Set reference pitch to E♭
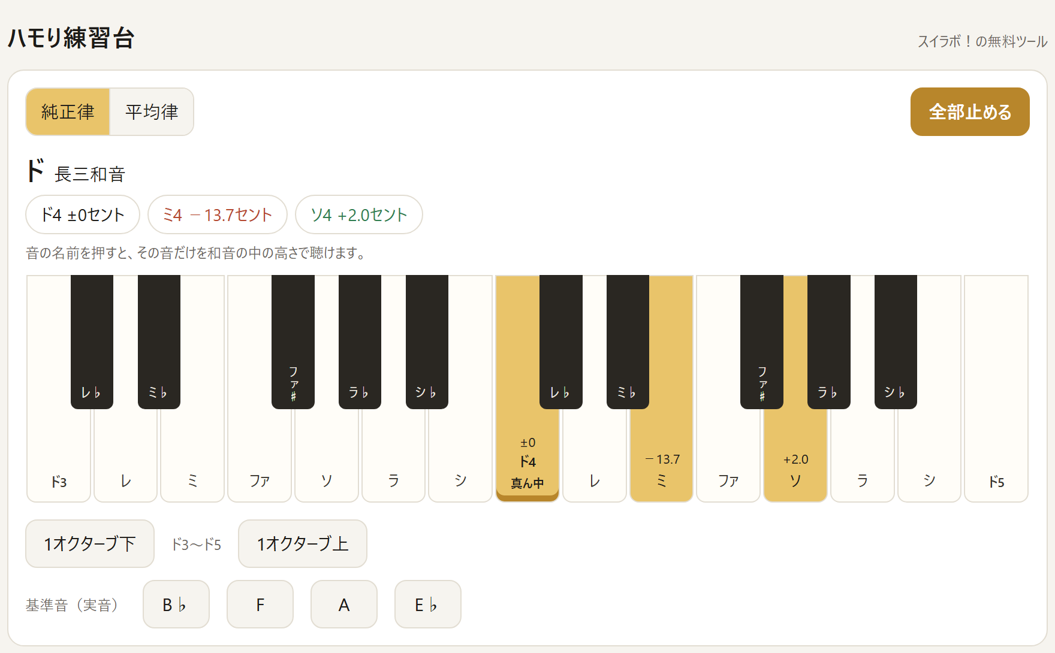Screen dimensions: 1055x653 click(x=428, y=604)
